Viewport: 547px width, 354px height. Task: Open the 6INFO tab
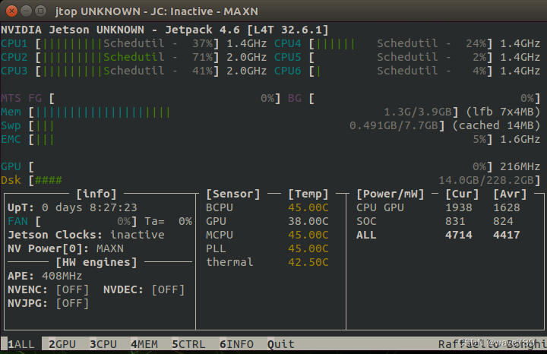pos(236,344)
